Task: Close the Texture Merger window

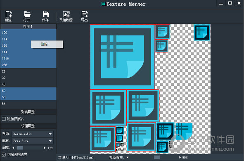Action: pos(239,3)
